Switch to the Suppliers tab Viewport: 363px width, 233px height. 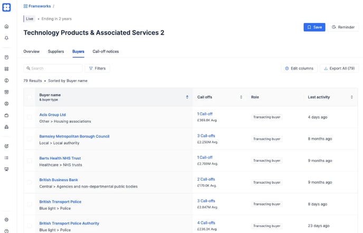tap(56, 52)
